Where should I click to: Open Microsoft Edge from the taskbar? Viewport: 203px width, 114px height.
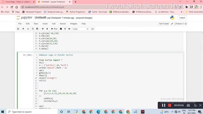pos(98,112)
